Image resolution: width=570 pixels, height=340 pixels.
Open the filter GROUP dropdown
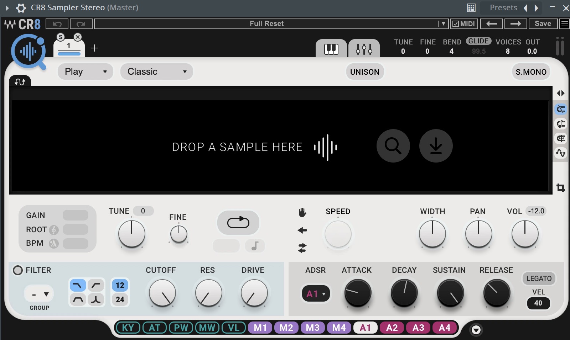pos(39,294)
